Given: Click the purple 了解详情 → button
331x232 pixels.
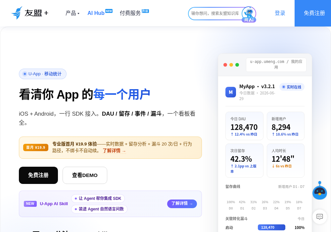Looking at the screenshot, I should [x=182, y=204].
